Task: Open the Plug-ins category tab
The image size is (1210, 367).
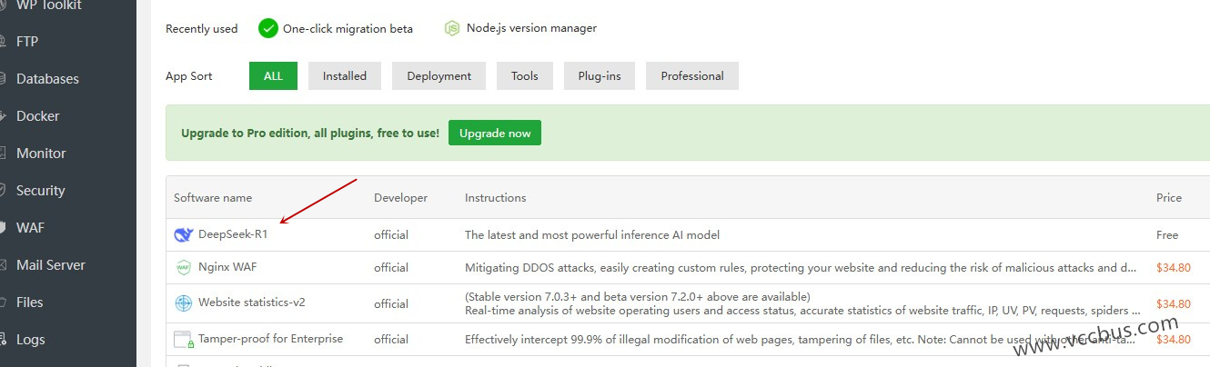Action: 599,76
